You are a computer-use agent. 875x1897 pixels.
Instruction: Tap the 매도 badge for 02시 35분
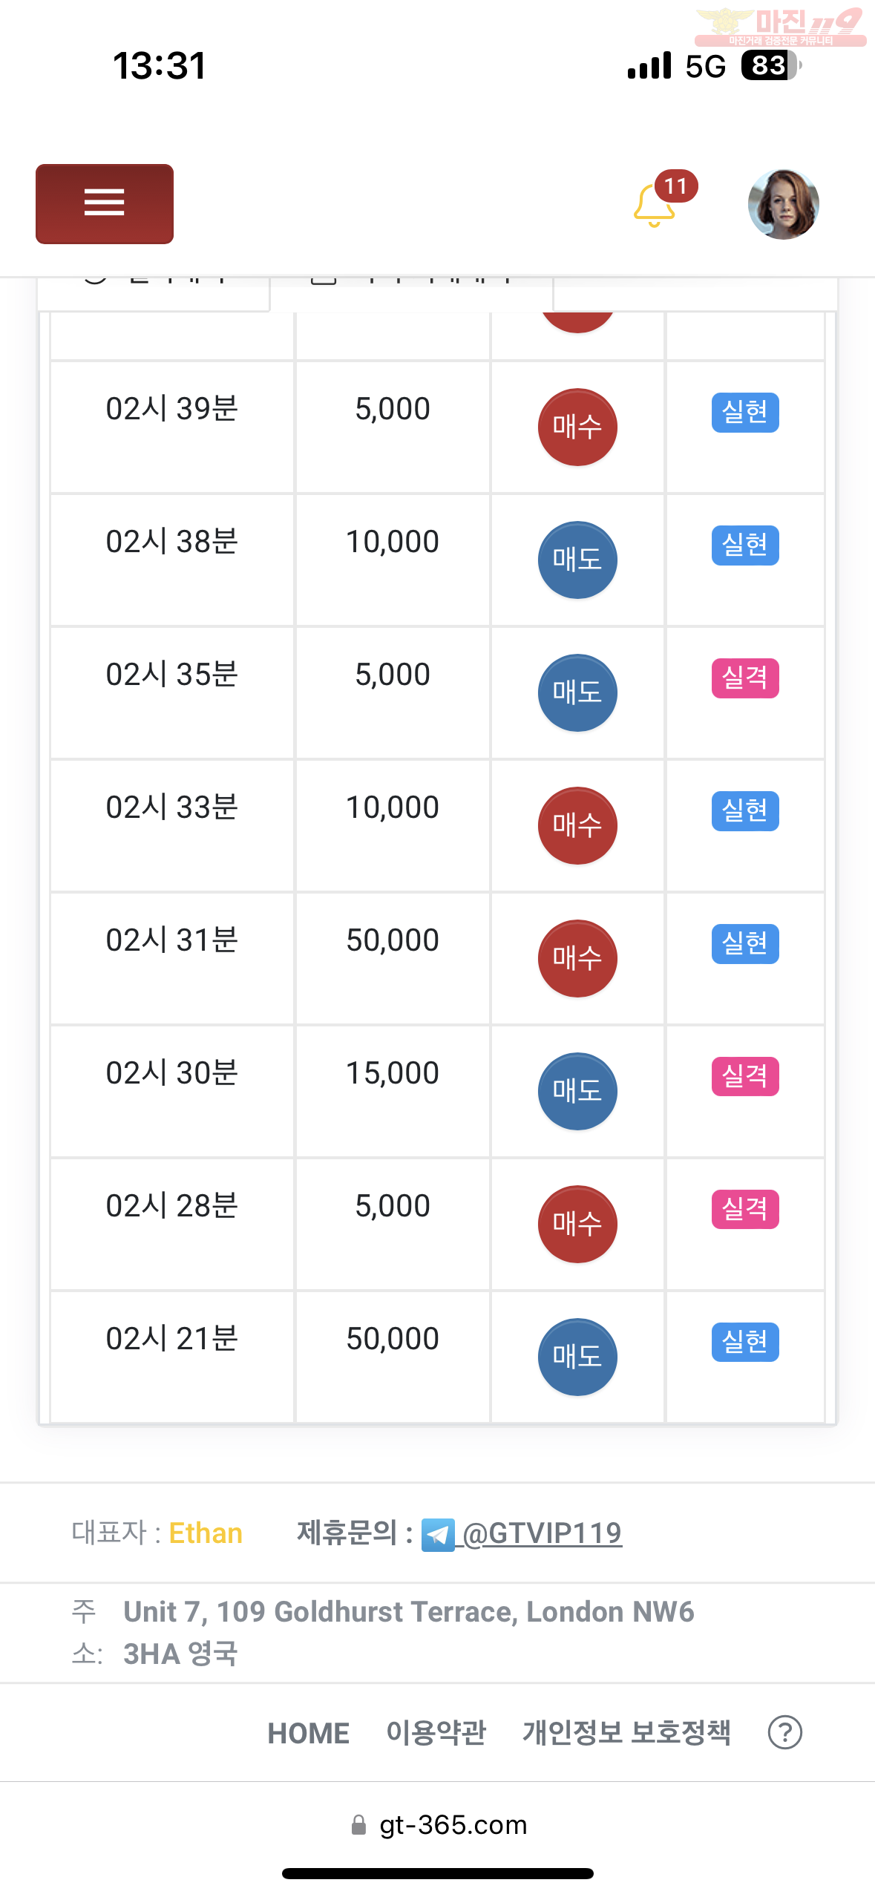pyautogui.click(x=577, y=693)
